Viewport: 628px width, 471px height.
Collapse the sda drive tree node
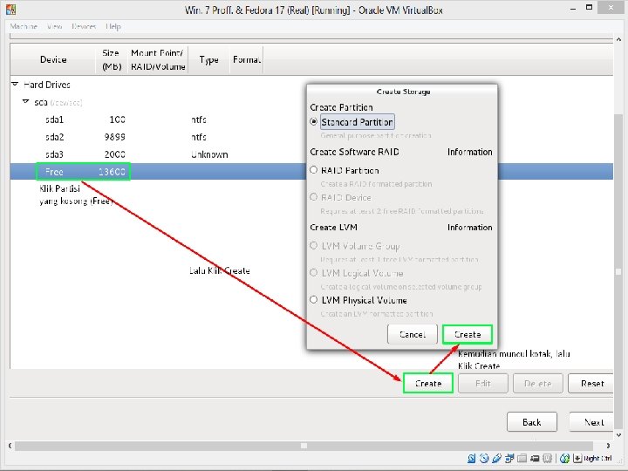pyautogui.click(x=25, y=102)
